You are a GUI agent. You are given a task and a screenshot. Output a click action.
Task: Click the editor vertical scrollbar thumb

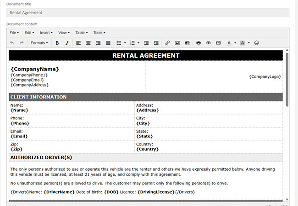pos(287,80)
